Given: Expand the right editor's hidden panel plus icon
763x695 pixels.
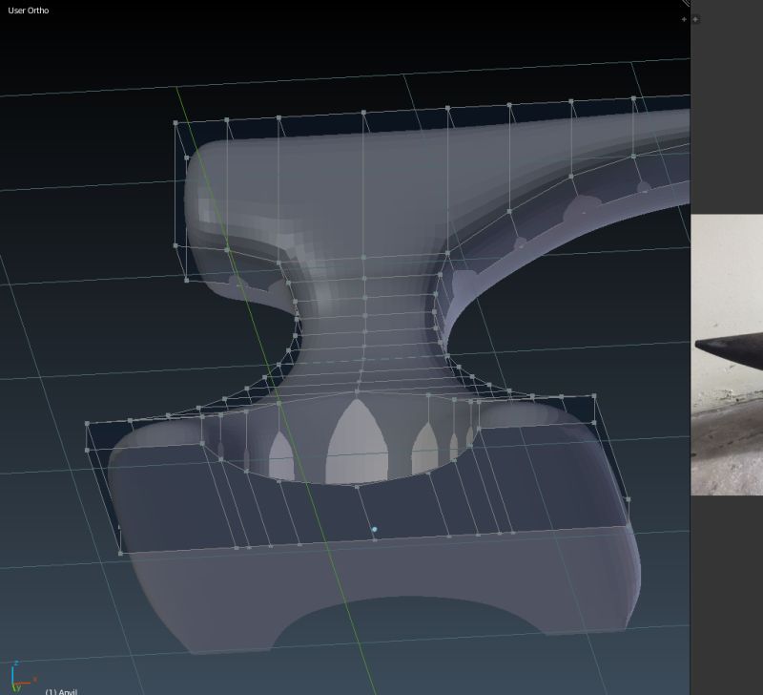Looking at the screenshot, I should [x=695, y=19].
